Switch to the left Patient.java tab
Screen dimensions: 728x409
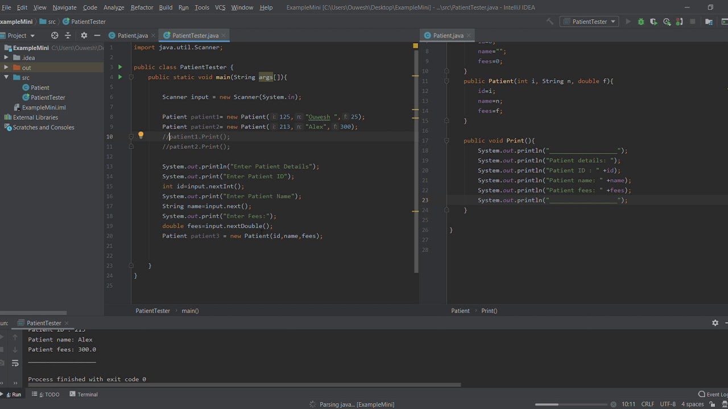point(128,35)
